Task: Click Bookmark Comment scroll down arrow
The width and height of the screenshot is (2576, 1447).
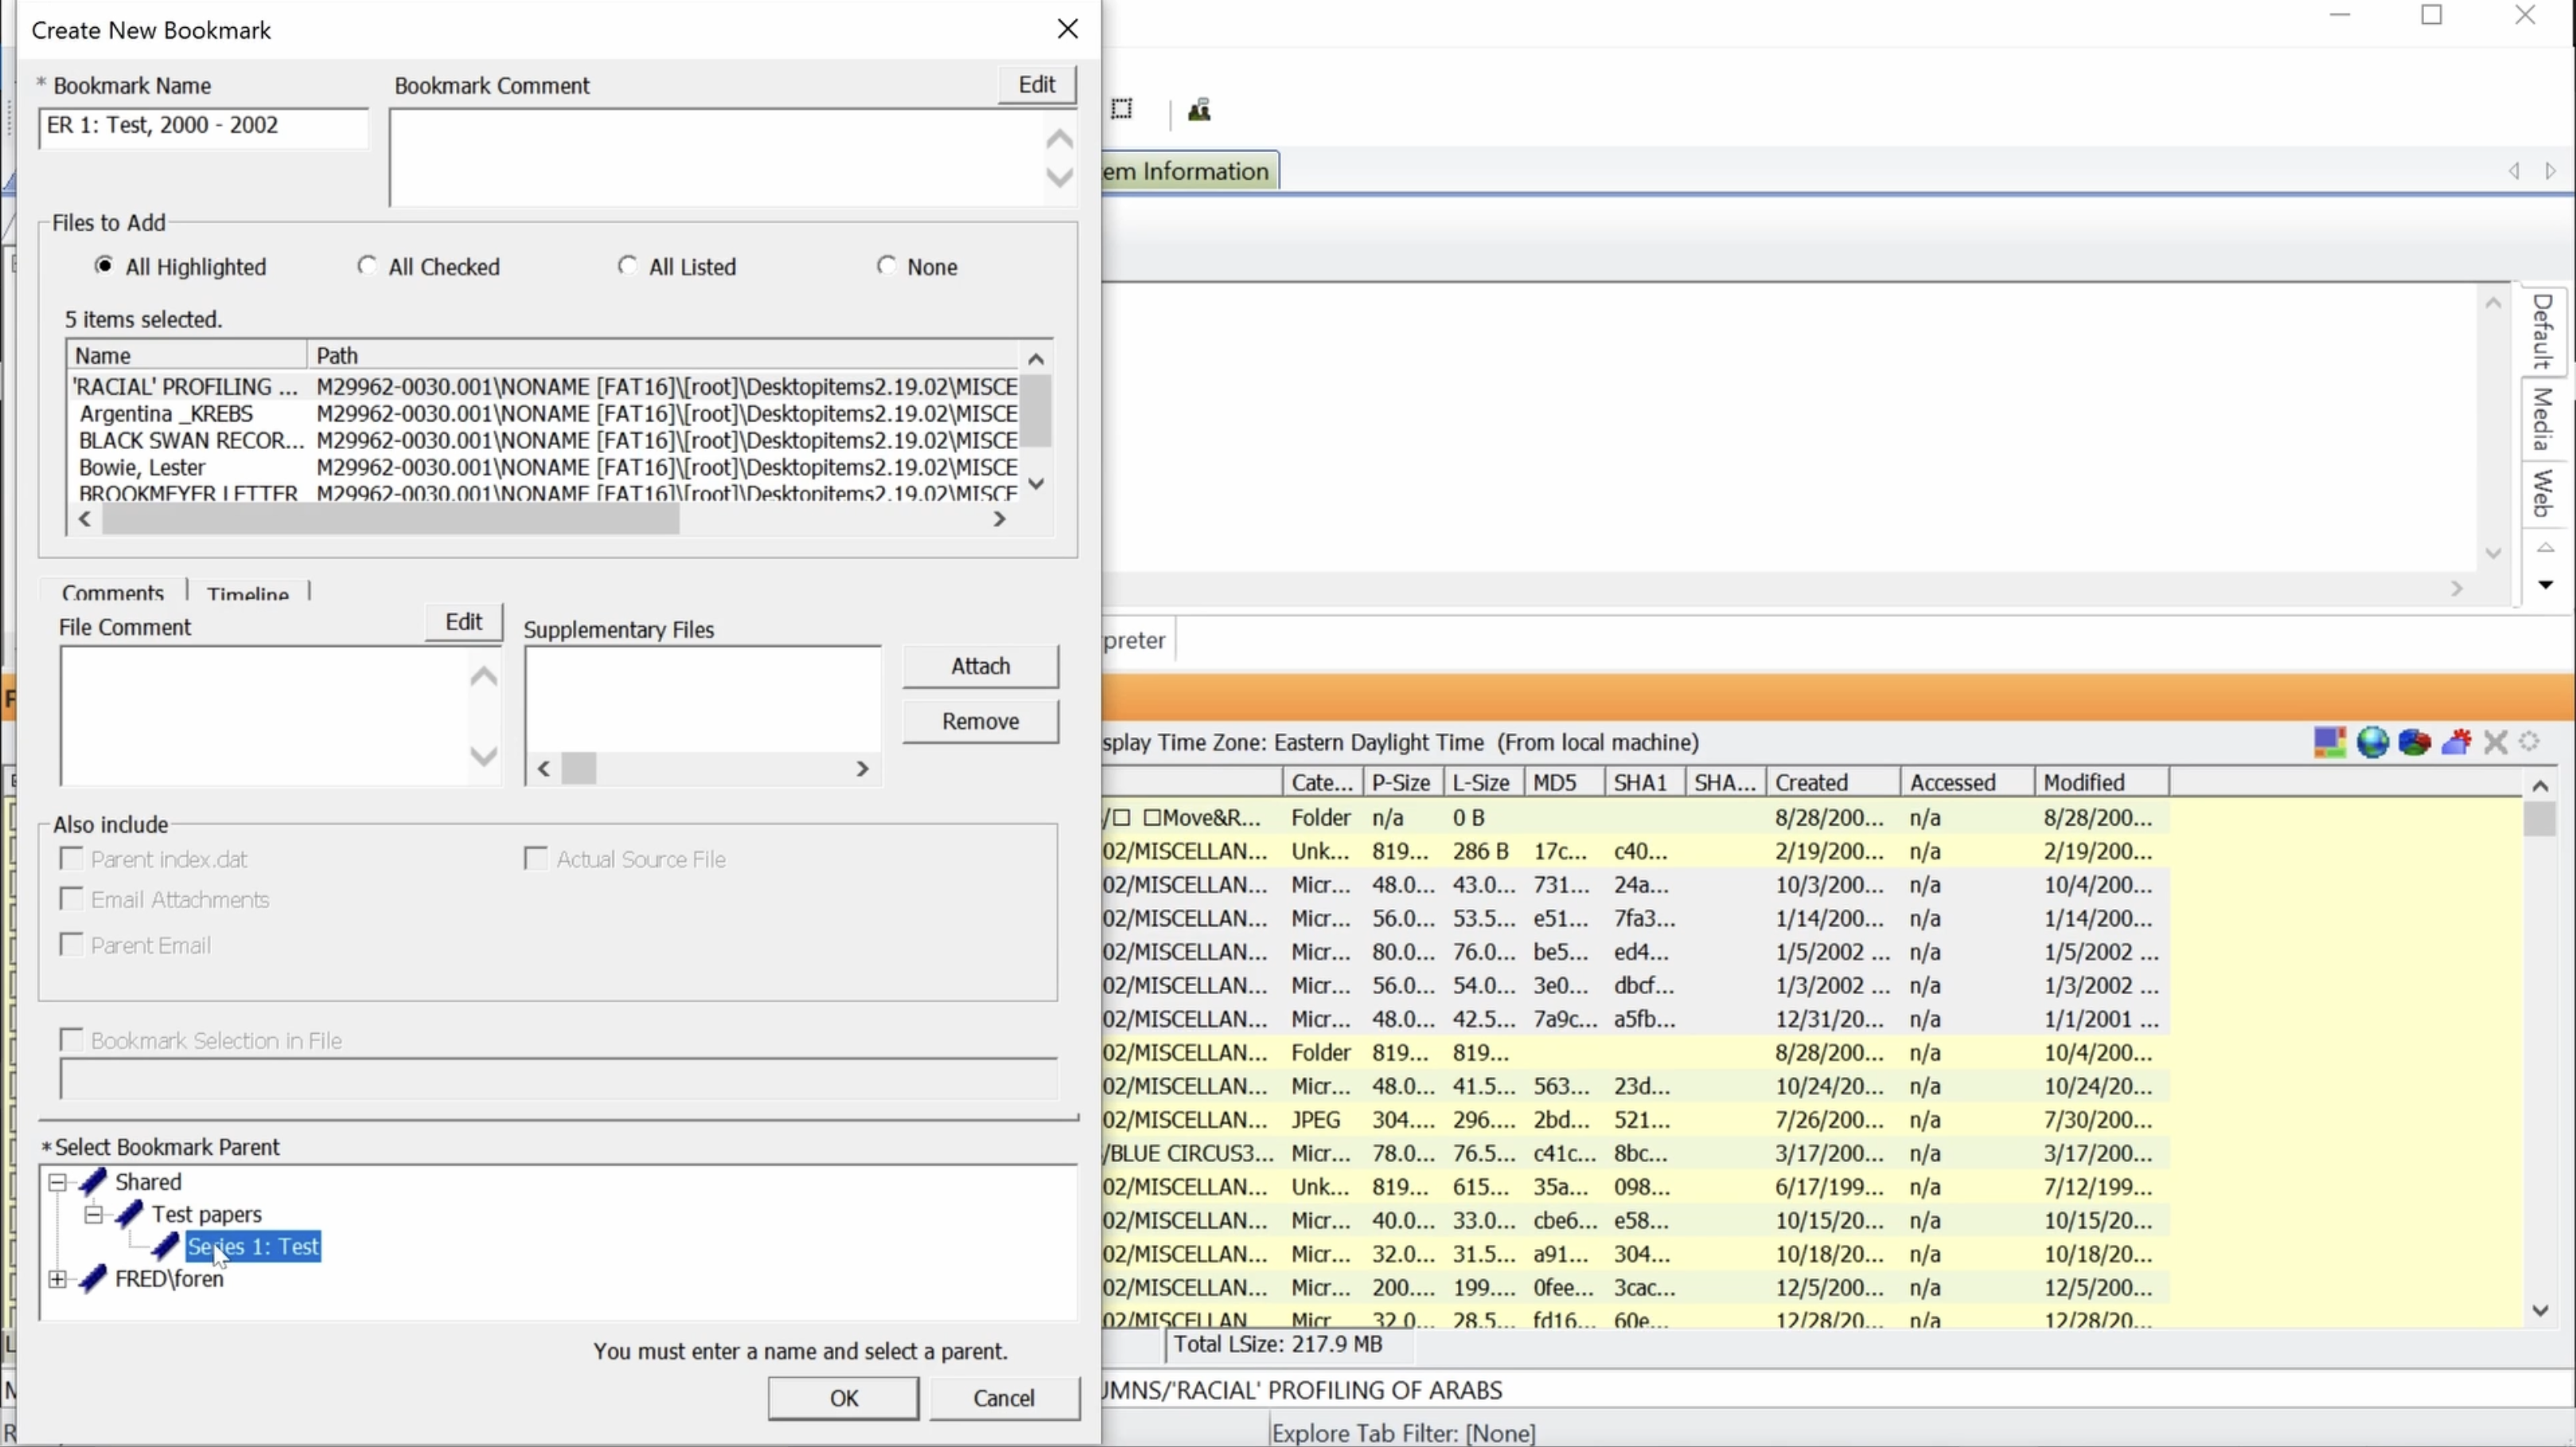Action: tap(1060, 177)
